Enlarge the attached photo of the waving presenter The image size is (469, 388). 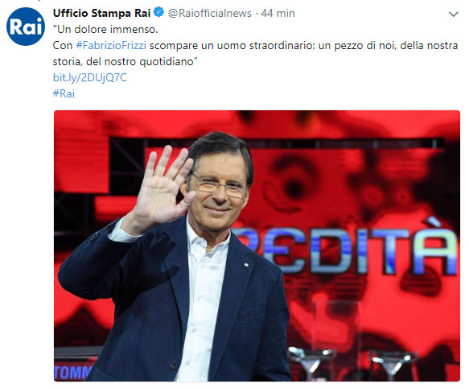click(257, 246)
